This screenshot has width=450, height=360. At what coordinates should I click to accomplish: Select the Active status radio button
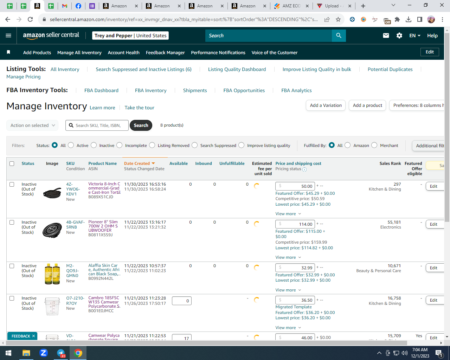(71, 145)
